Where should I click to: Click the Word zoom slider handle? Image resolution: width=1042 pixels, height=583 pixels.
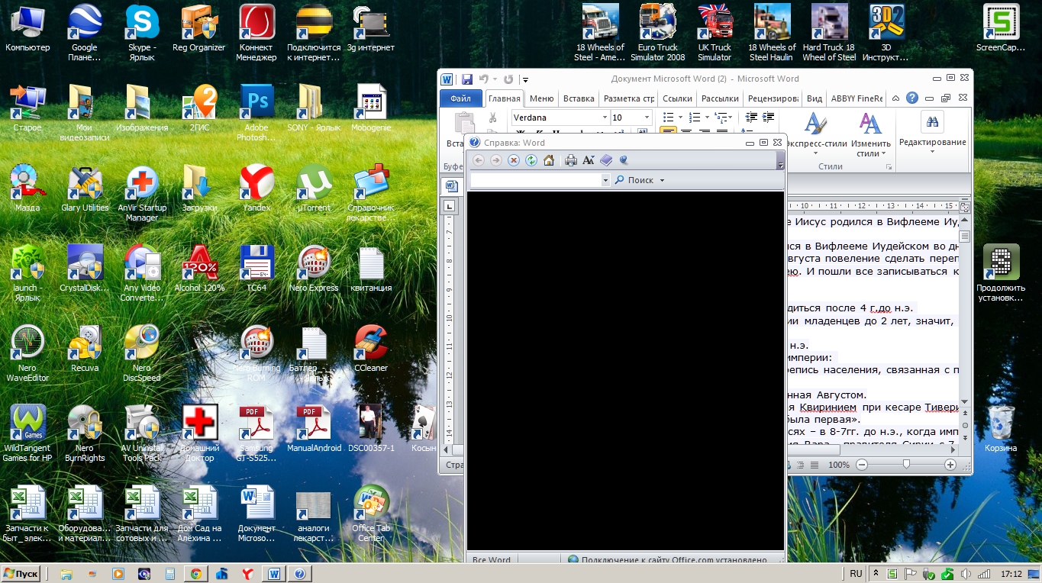[x=906, y=465]
